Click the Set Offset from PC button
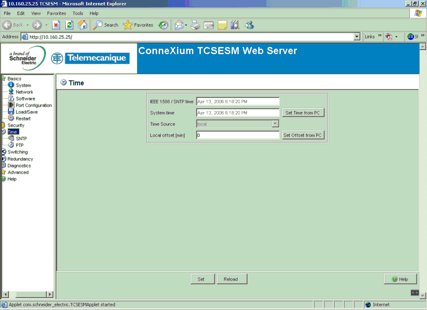This screenshot has height=310, width=427. (303, 135)
